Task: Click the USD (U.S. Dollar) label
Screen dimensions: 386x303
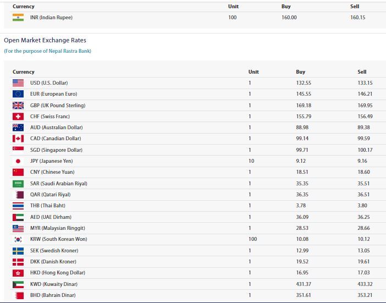Action: [x=49, y=83]
